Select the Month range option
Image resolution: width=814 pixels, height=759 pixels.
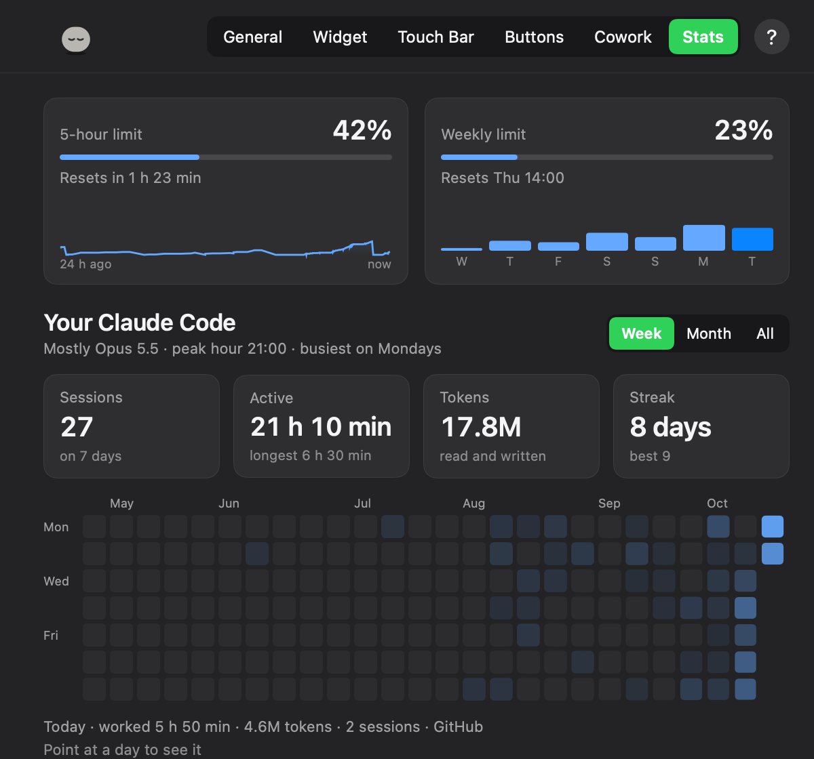tap(709, 333)
